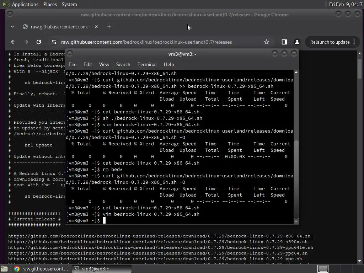Open the terminal Edit menu
The width and height of the screenshot is (364, 273).
[x=87, y=65]
